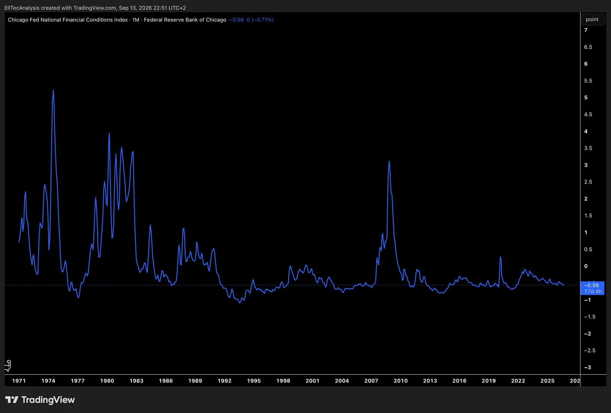Click the '1971' year label
Viewport: 611px width, 413px height.
pyautogui.click(x=19, y=381)
